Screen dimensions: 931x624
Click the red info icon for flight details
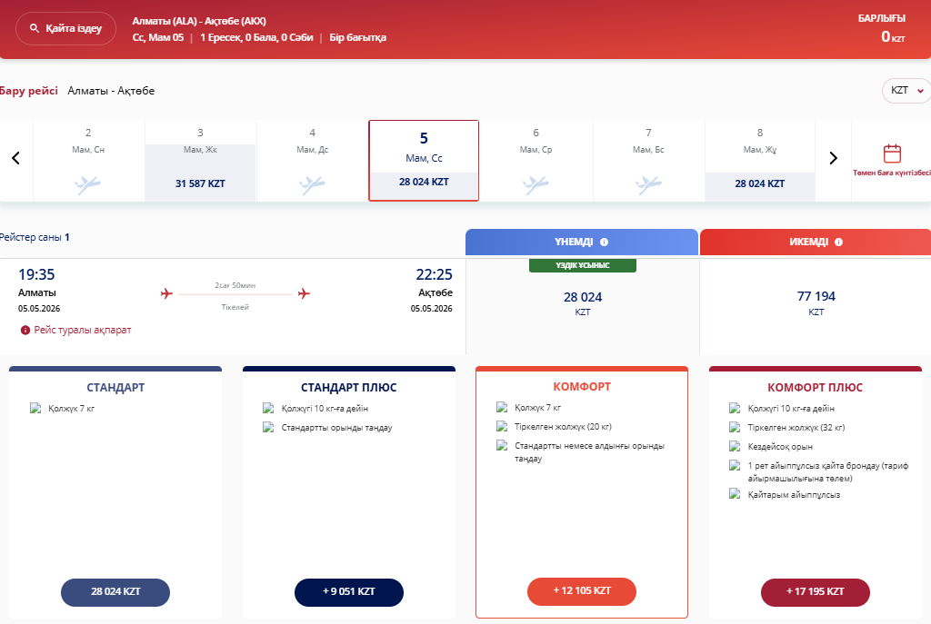coord(25,331)
